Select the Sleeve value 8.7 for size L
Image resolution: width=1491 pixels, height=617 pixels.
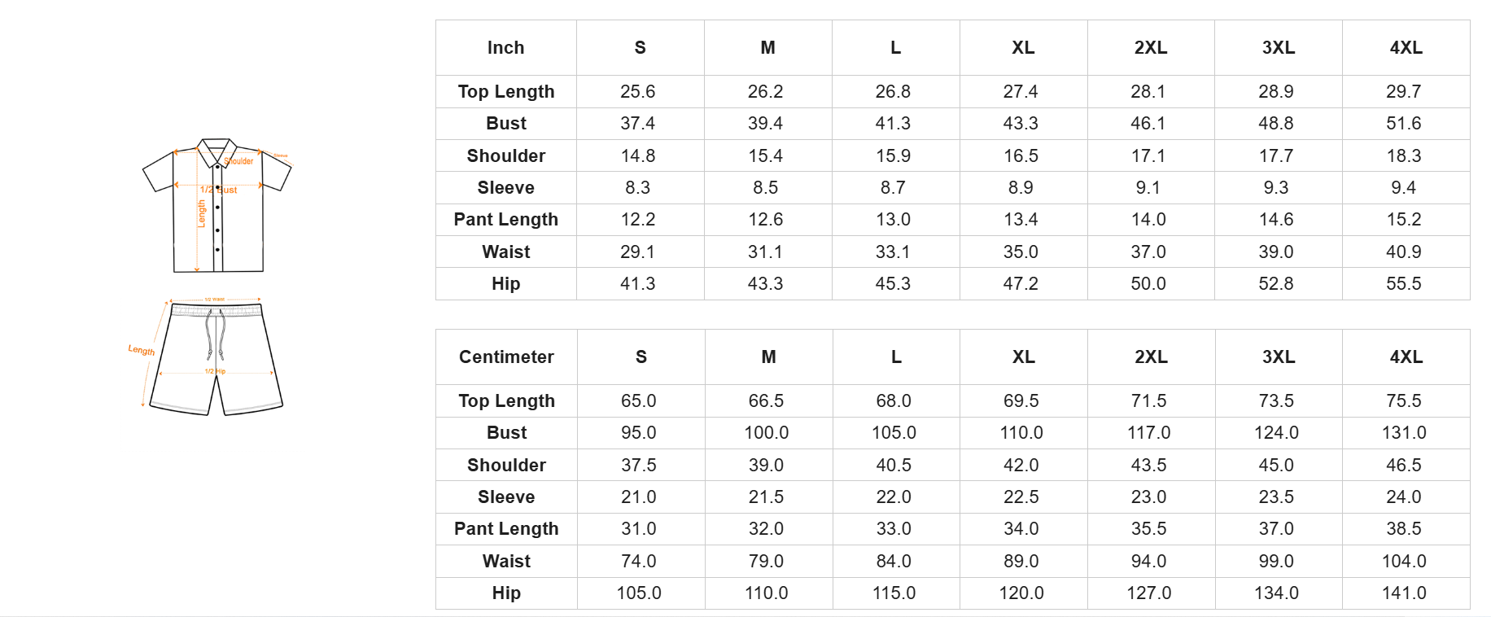pyautogui.click(x=893, y=188)
